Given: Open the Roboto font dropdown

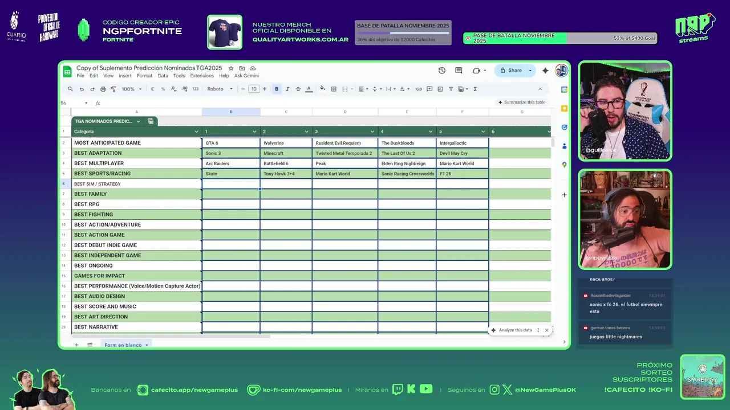Looking at the screenshot, I should [x=220, y=89].
